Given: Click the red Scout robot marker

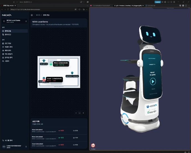Looking at the screenshot, I should [44, 80].
